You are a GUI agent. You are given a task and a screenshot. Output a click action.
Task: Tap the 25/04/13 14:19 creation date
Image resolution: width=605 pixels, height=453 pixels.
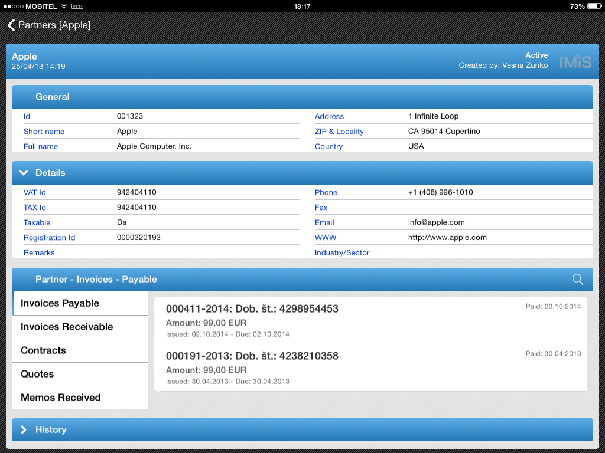(38, 66)
